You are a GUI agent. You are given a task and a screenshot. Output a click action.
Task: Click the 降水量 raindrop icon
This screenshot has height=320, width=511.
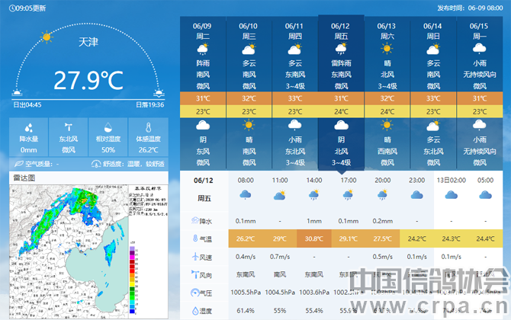(x=28, y=127)
